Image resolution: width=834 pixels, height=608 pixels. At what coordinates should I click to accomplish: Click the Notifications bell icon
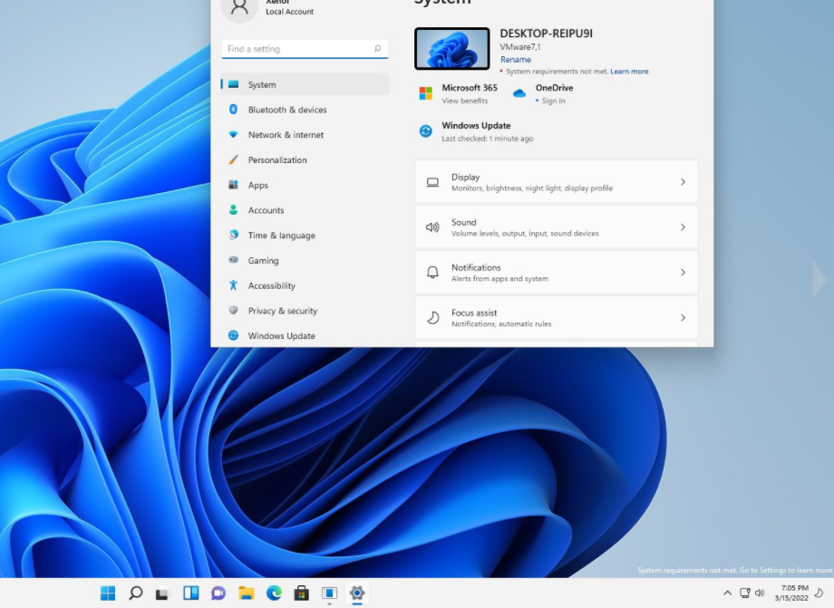(x=432, y=273)
